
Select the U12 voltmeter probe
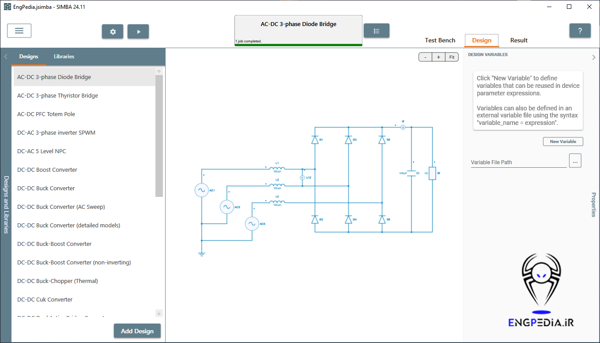(x=302, y=177)
